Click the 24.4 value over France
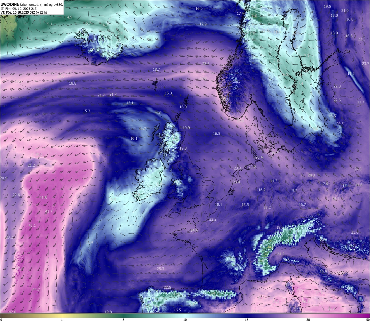This screenshot has width=370, height=322. (x=194, y=230)
